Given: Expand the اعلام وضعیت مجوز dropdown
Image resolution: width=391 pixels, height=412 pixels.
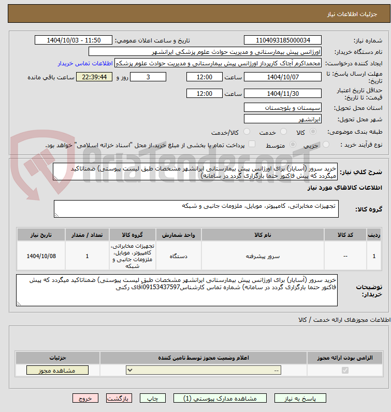Looking at the screenshot, I should coord(204,370).
